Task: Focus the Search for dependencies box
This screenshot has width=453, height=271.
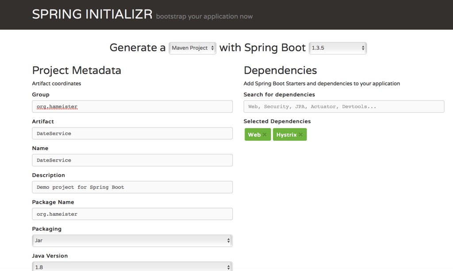Action: (344, 106)
